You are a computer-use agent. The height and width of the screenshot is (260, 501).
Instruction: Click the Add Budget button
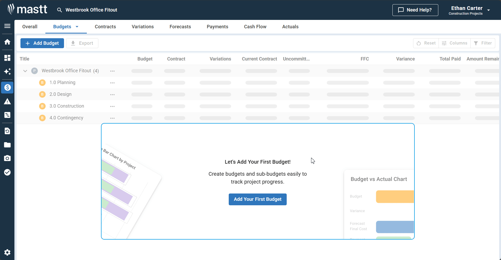pos(42,43)
